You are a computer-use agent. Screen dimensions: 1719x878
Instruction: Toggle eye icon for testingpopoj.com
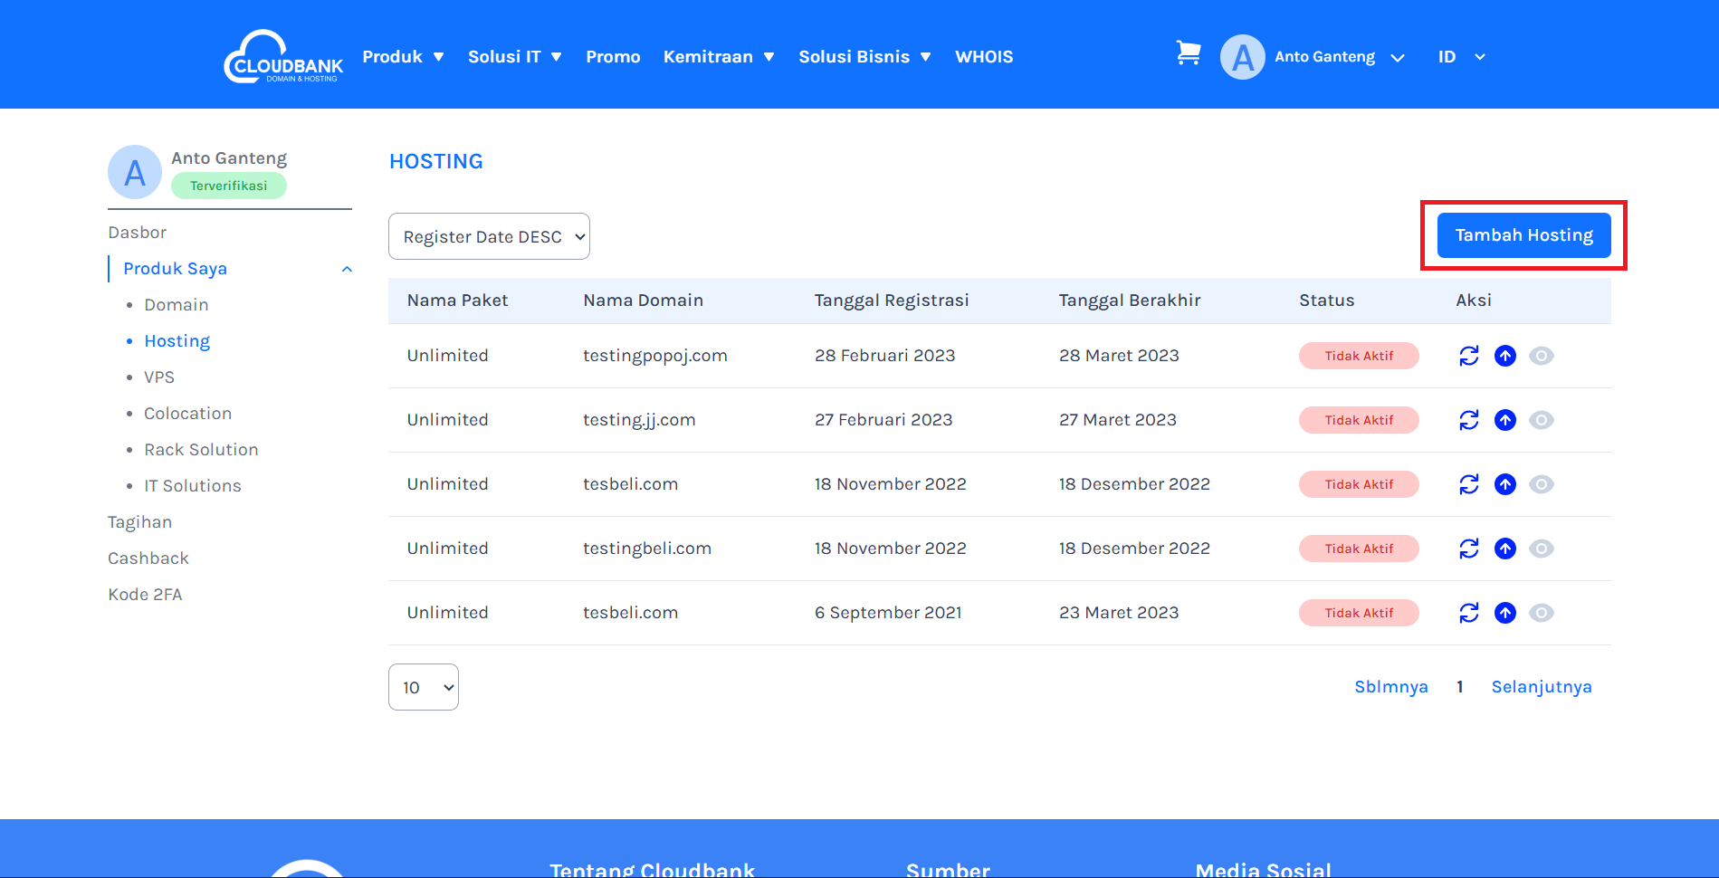click(1541, 356)
